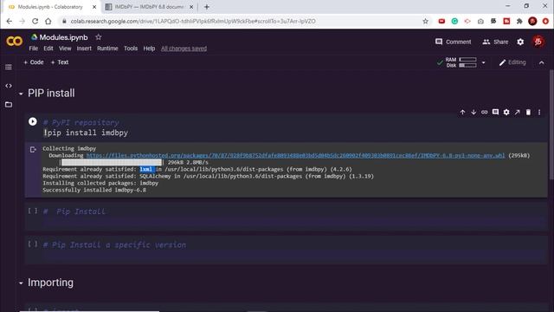
Task: Open the browser home page
Action: 48,21
